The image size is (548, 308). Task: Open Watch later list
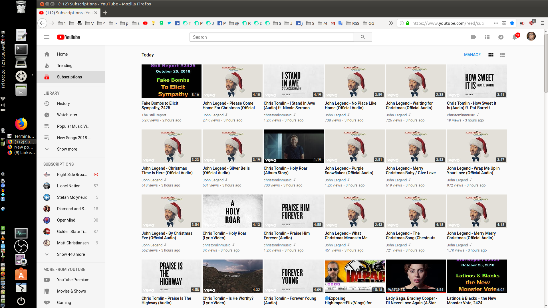click(x=71, y=115)
